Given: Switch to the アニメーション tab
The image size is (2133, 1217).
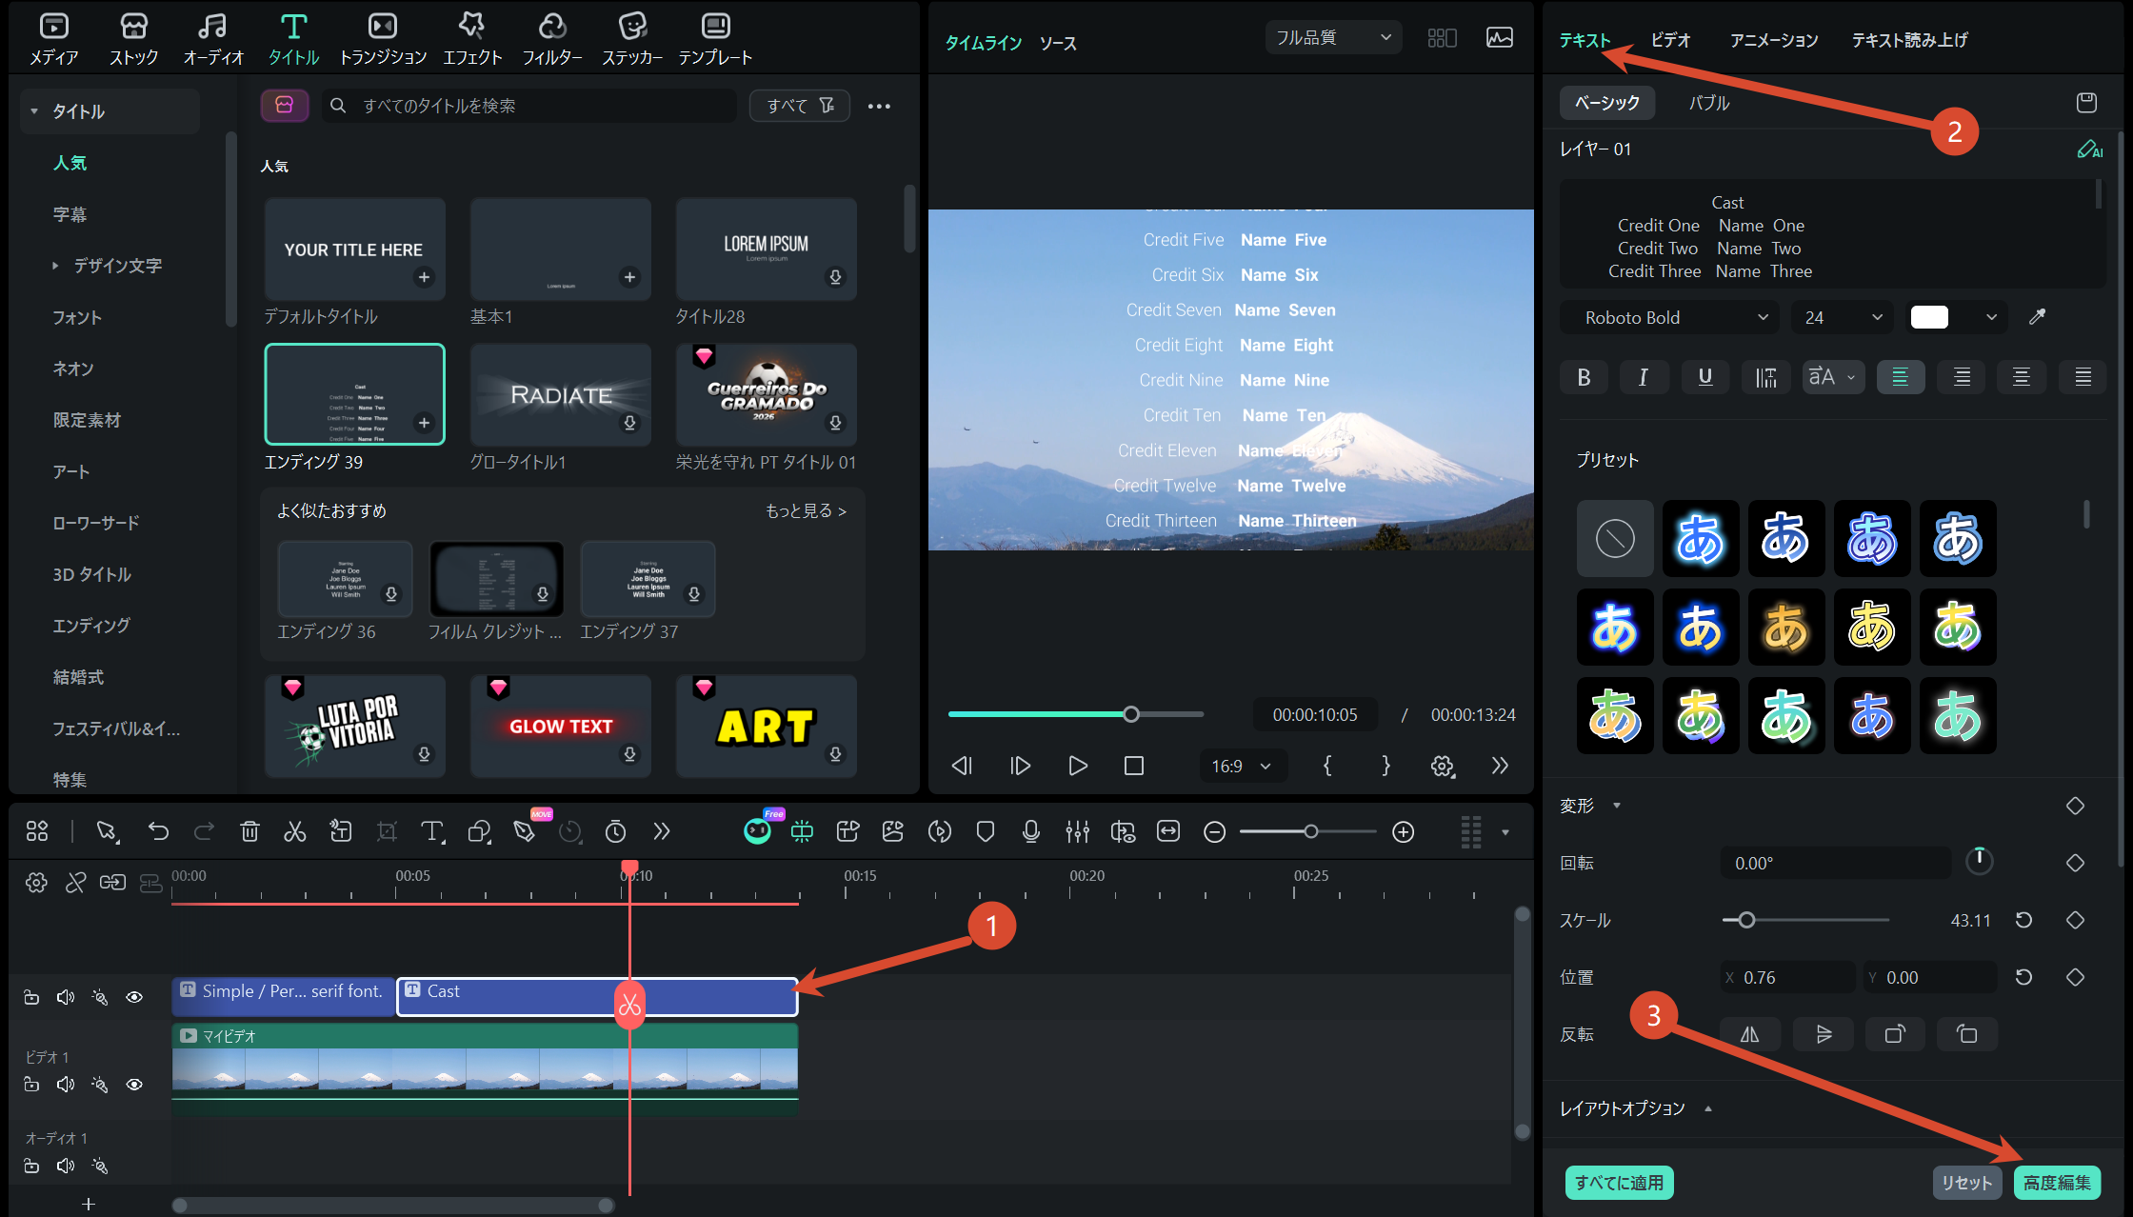Looking at the screenshot, I should click(1774, 40).
